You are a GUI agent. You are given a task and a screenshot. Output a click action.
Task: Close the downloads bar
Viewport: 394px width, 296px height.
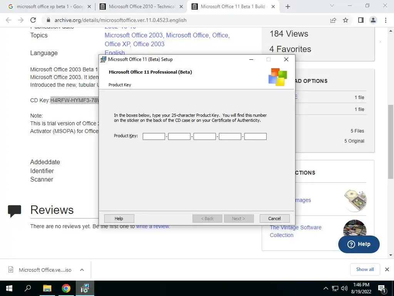point(387,269)
